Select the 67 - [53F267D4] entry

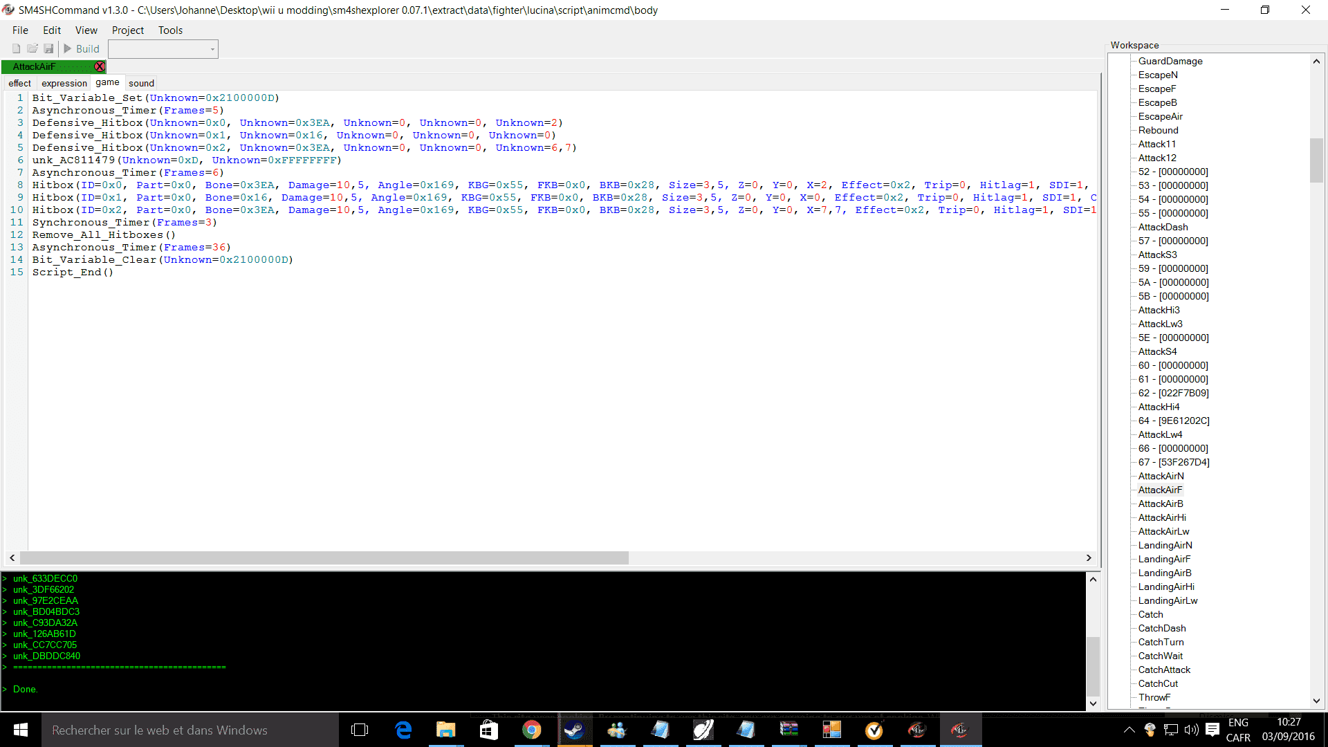(x=1174, y=462)
